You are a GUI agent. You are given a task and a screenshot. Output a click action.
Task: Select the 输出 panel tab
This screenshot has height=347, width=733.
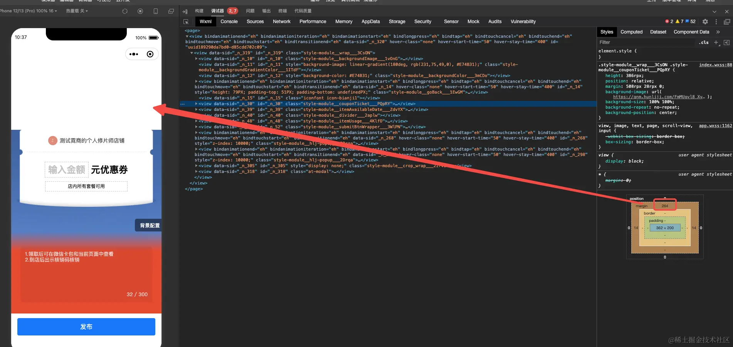tap(266, 11)
